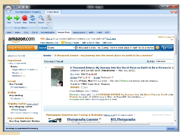Click the amazon.com logo
Viewport: 181px width, 135px height.
click(x=21, y=39)
